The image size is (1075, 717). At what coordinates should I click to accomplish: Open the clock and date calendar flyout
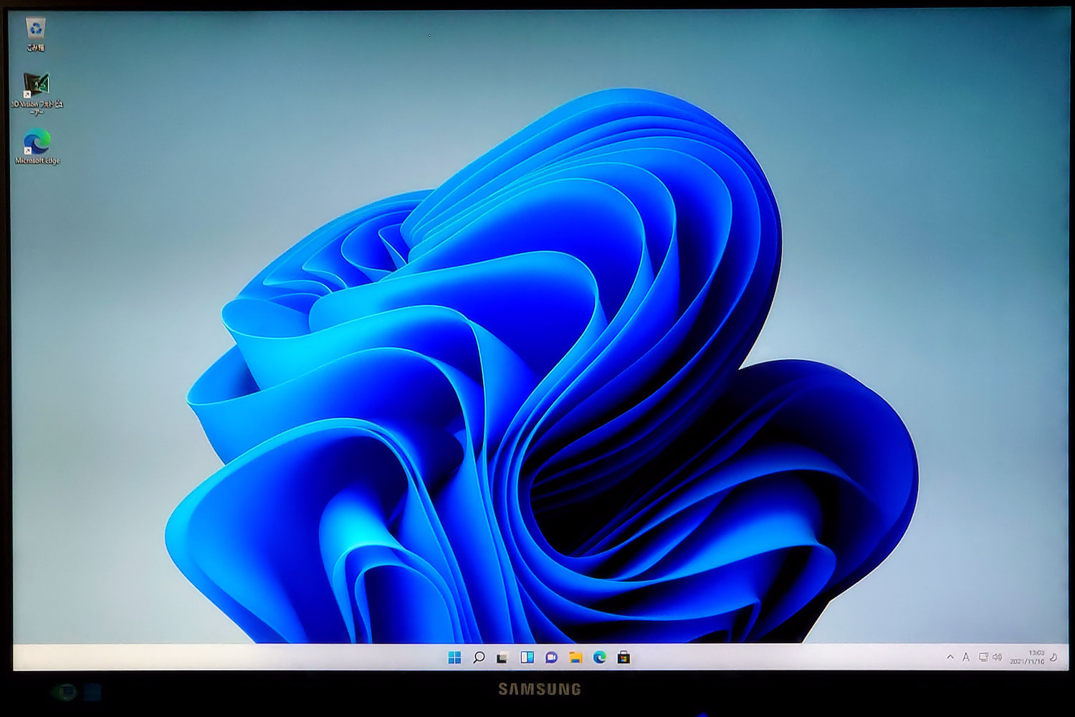pyautogui.click(x=1028, y=657)
